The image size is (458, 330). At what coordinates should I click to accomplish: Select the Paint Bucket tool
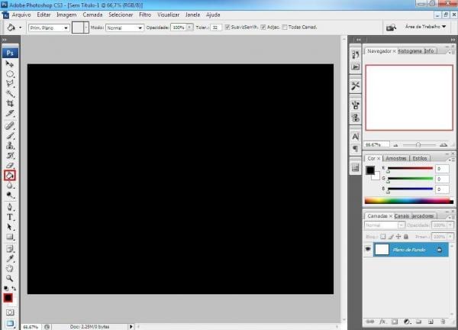click(10, 176)
